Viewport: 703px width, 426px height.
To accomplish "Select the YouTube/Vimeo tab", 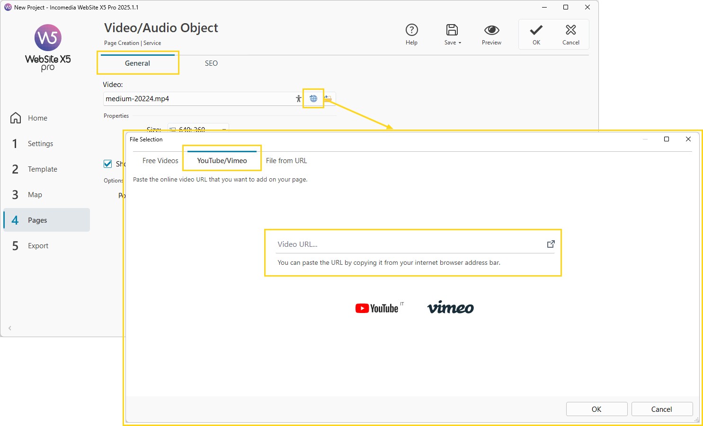I will [x=222, y=161].
